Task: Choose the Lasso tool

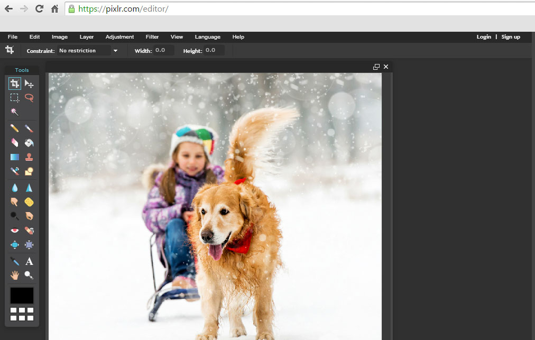Action: coord(29,98)
